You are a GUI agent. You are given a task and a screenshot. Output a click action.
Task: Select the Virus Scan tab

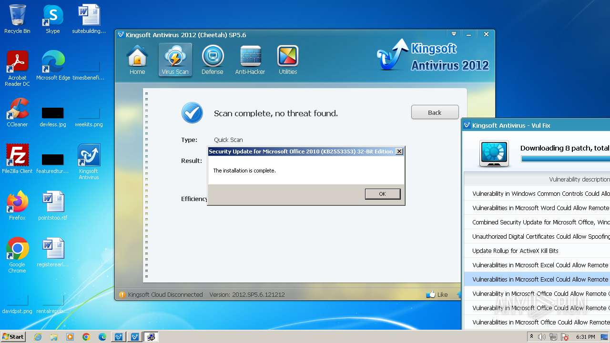click(175, 60)
